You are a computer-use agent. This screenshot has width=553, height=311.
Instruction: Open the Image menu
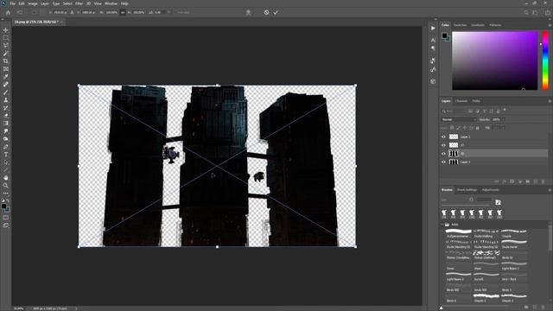pos(33,3)
